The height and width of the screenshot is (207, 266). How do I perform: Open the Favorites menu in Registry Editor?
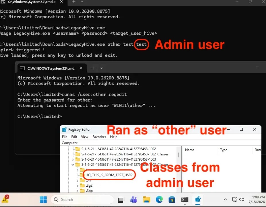(99, 137)
